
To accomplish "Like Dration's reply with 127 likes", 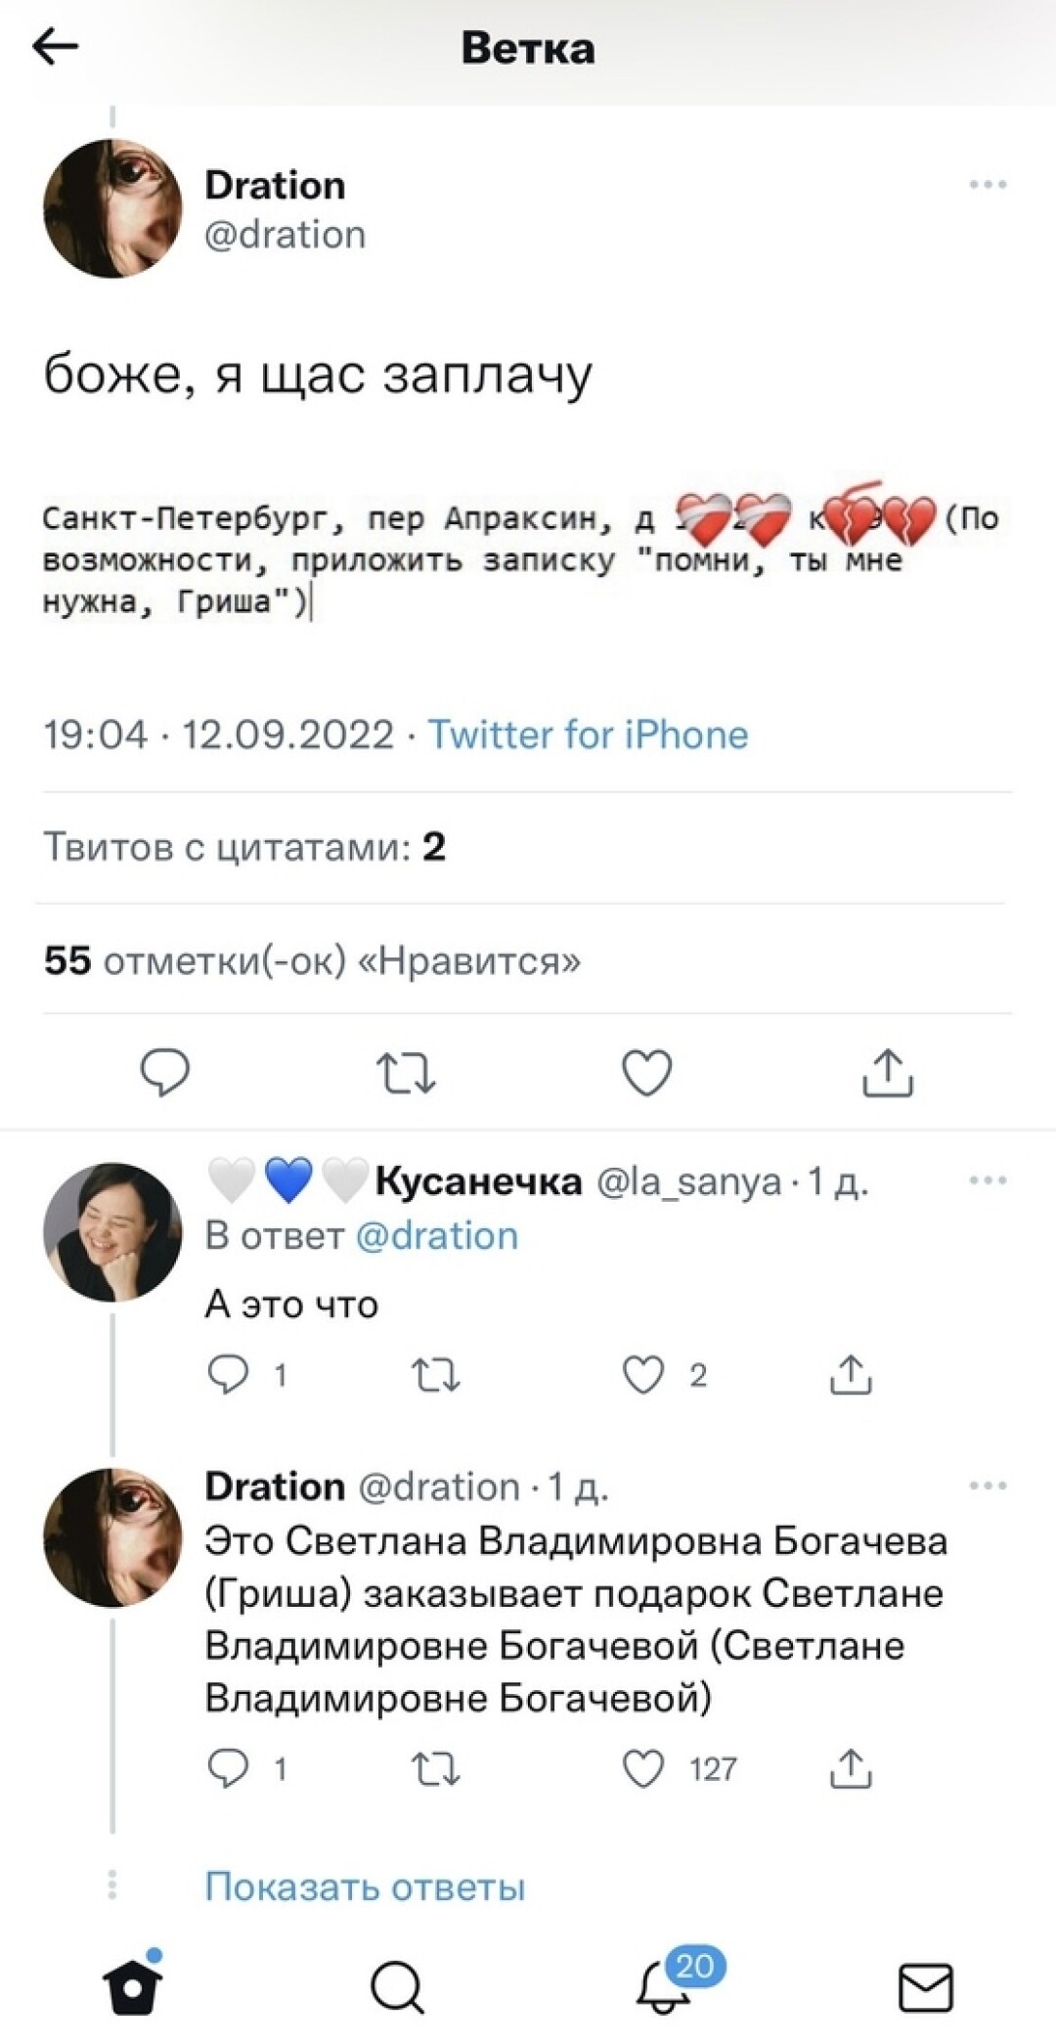I will tap(644, 1768).
